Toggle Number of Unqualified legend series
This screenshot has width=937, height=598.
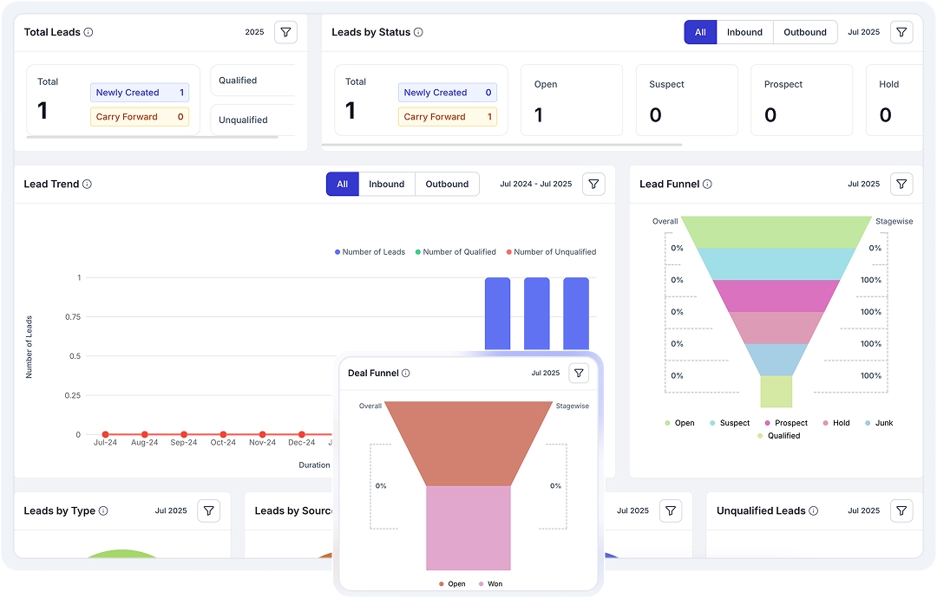(x=551, y=252)
